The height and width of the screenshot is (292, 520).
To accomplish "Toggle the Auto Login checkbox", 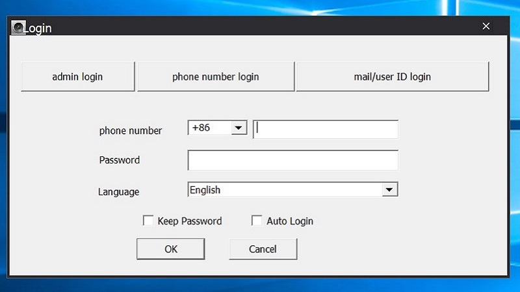I will point(257,221).
